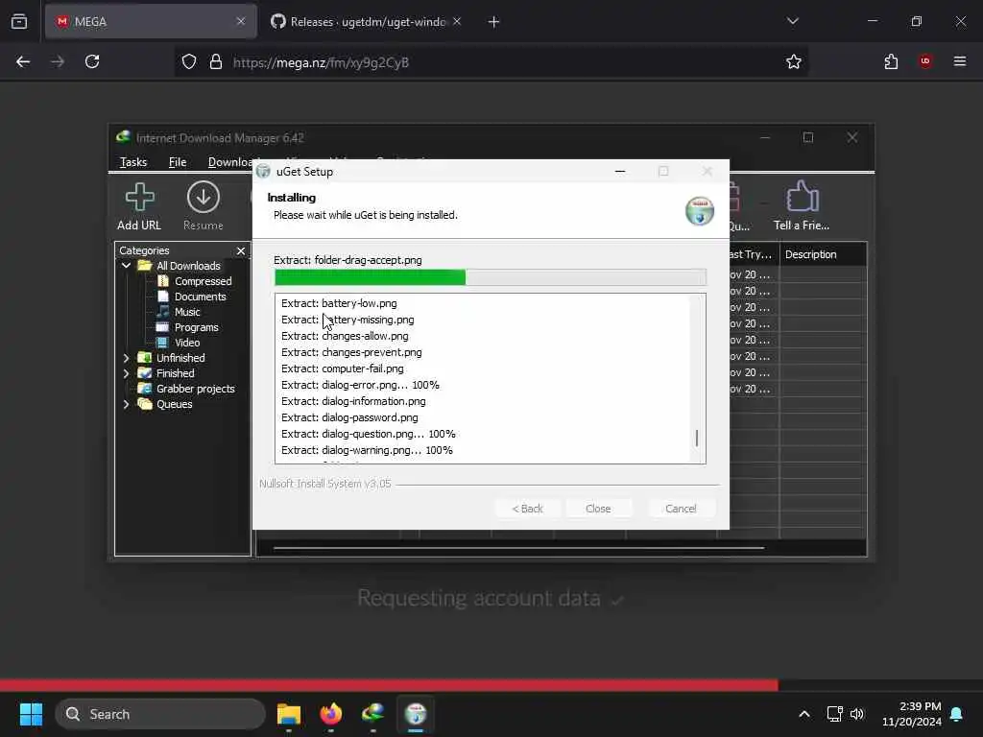This screenshot has width=983, height=737.
Task: Open the clock and date flyout
Action: coord(912,714)
